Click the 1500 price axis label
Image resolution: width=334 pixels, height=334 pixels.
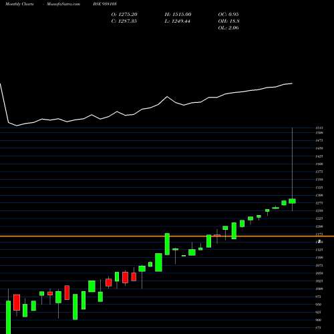(x=319, y=133)
